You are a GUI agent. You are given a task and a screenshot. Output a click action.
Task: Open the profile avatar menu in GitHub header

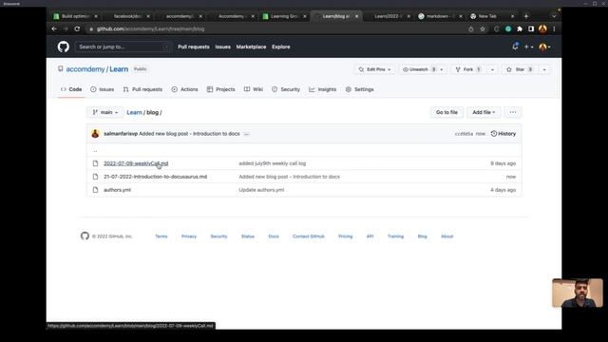tap(544, 47)
